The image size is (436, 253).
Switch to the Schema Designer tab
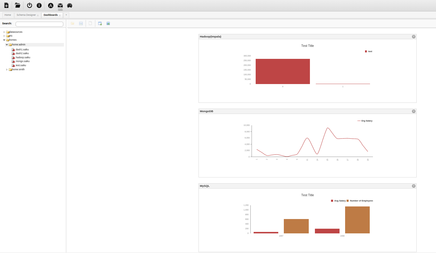tap(26, 15)
